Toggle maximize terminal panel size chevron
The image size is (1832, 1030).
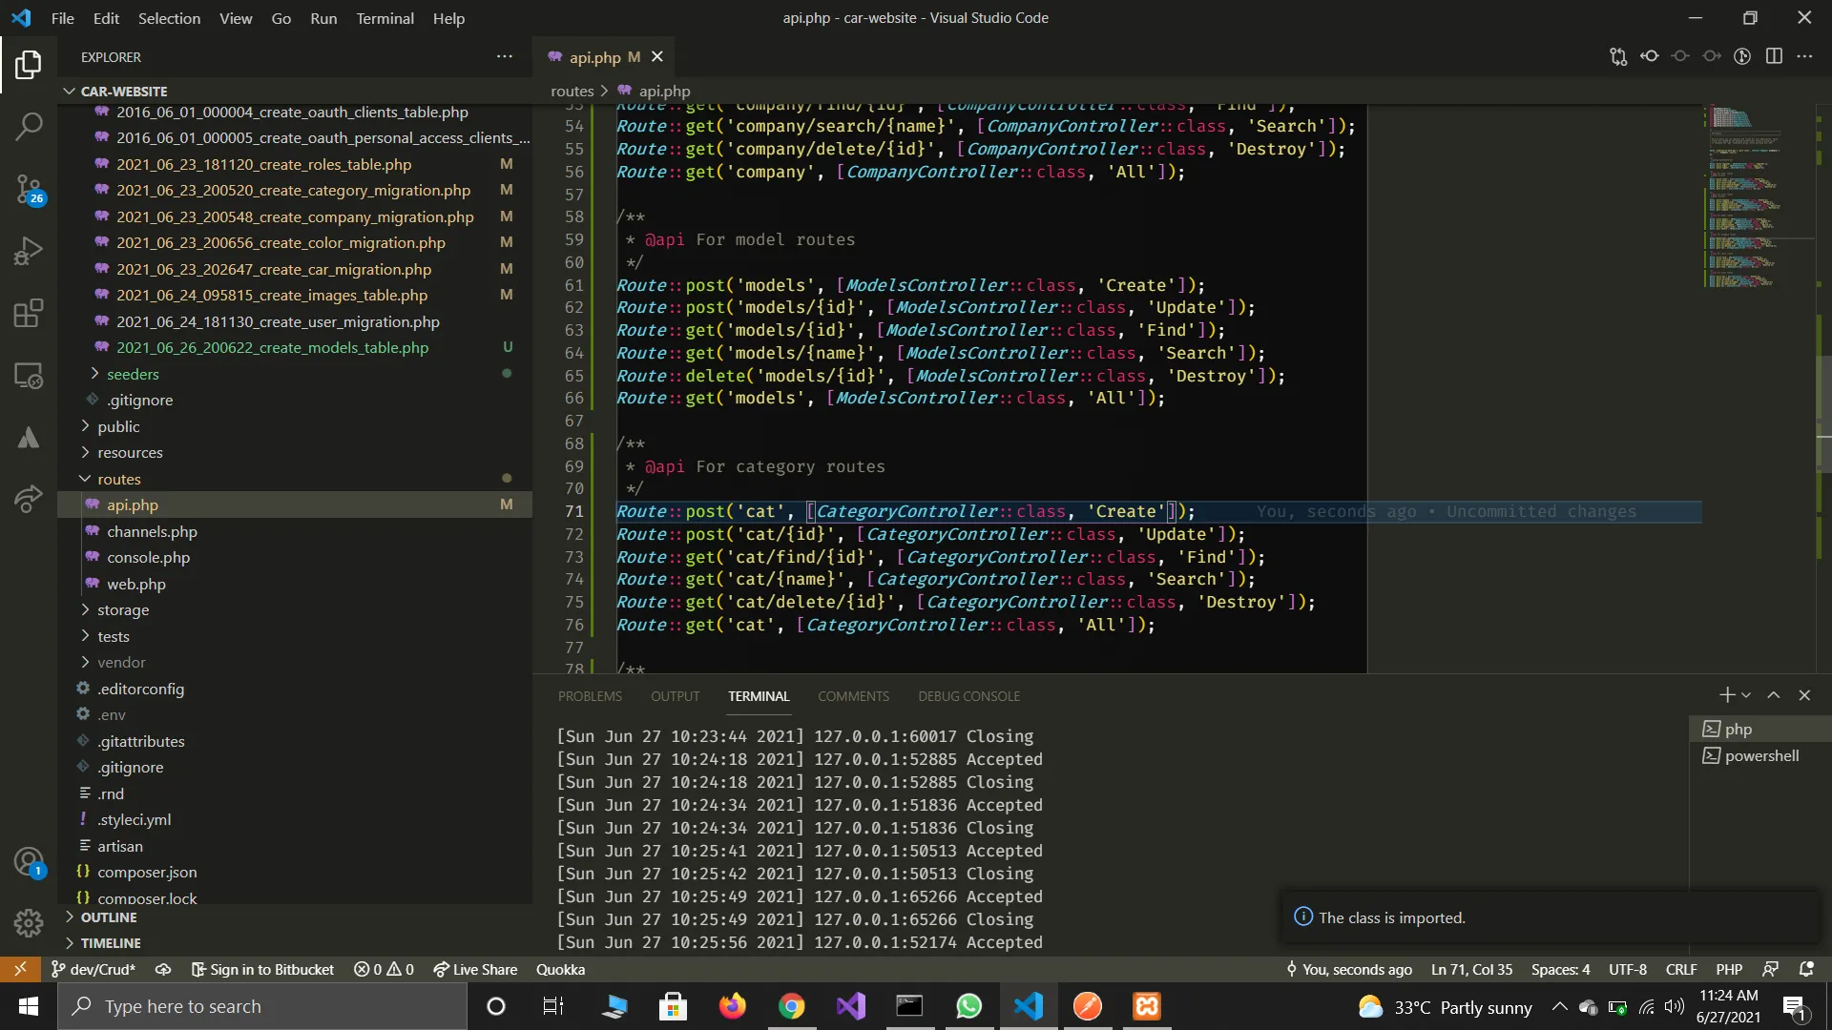coord(1773,695)
